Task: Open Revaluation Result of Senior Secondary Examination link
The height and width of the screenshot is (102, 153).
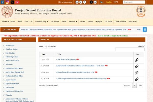Action: point(80,66)
